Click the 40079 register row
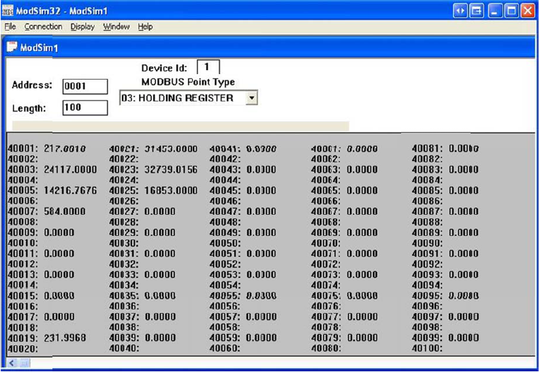Image resolution: width=540 pixels, height=372 pixels. tap(345, 338)
